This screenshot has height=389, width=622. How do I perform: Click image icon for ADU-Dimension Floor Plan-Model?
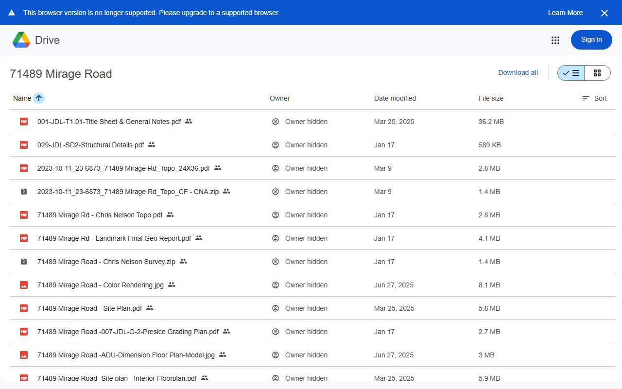click(24, 355)
